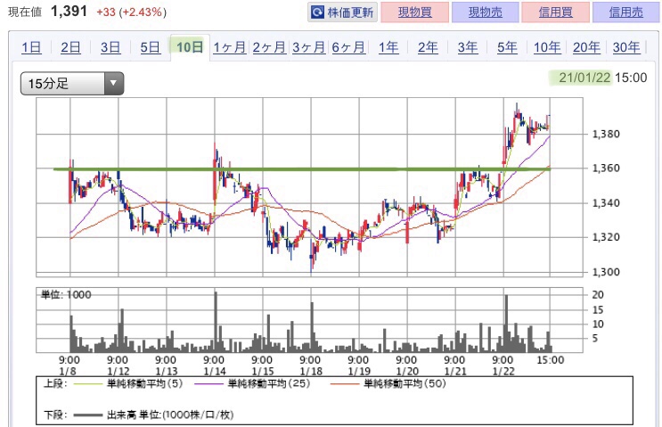Click the 1,380 price axis label
The height and width of the screenshot is (427, 662).
[606, 135]
